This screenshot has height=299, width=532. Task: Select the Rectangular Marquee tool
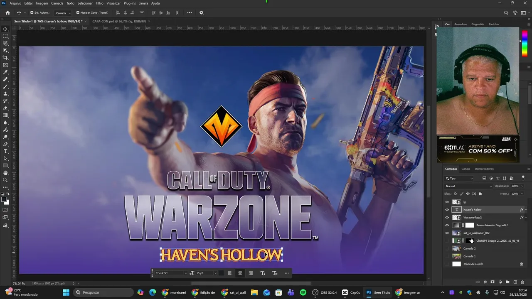click(5, 36)
